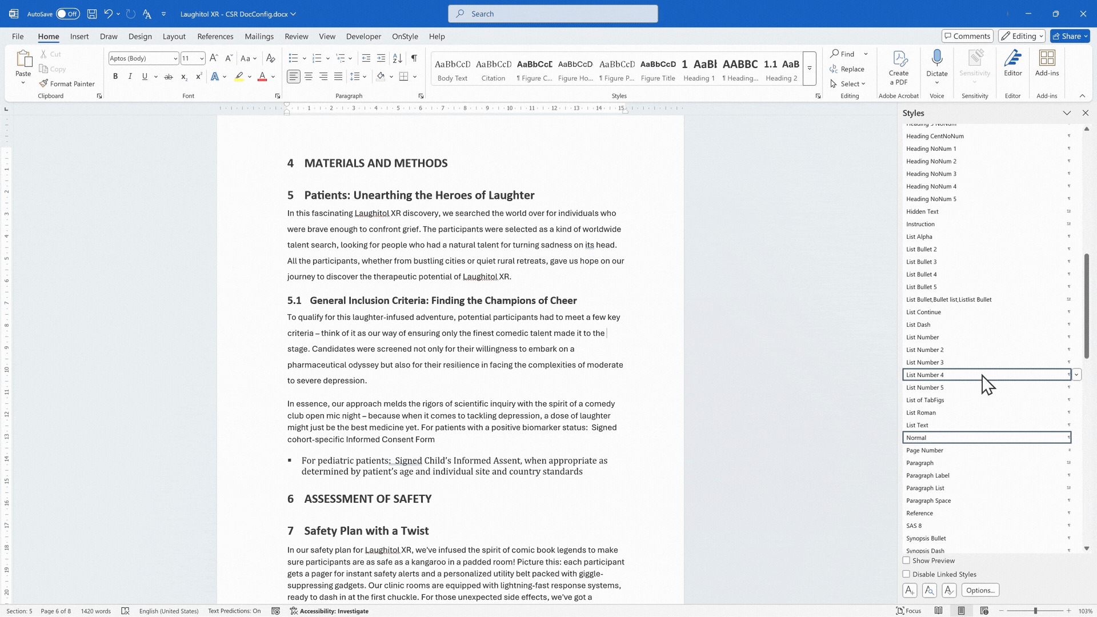Apply text highlight color
1097x617 pixels.
pos(239,77)
